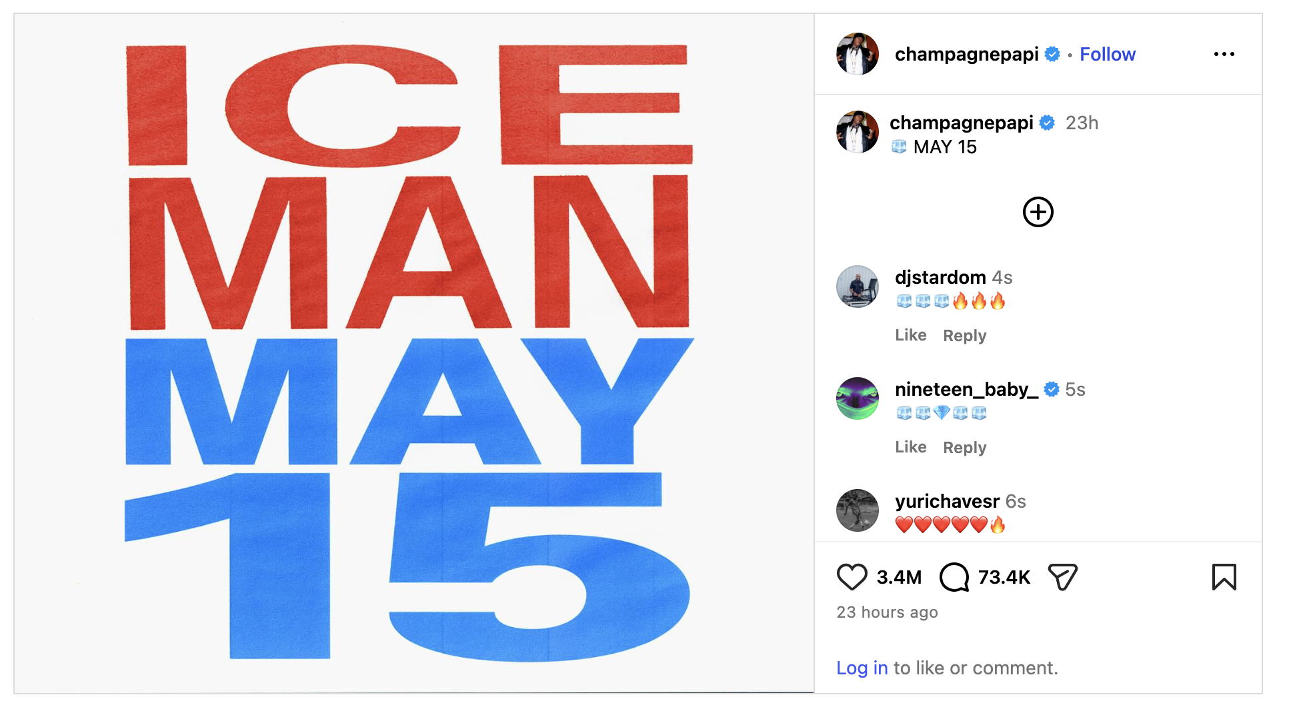1303x717 pixels.
Task: Reply to djstardom's comment
Action: click(x=964, y=335)
